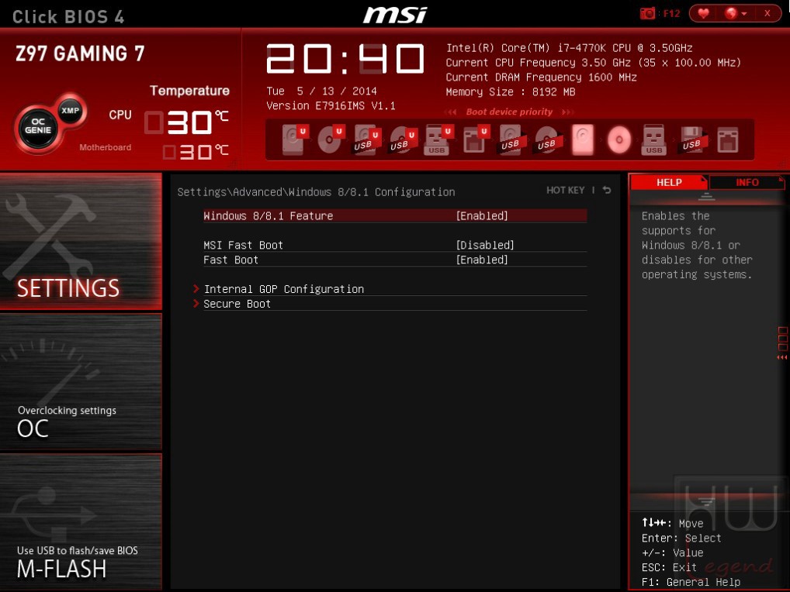790x592 pixels.
Task: Select the highlighted hard disk boot icon
Action: click(x=583, y=139)
